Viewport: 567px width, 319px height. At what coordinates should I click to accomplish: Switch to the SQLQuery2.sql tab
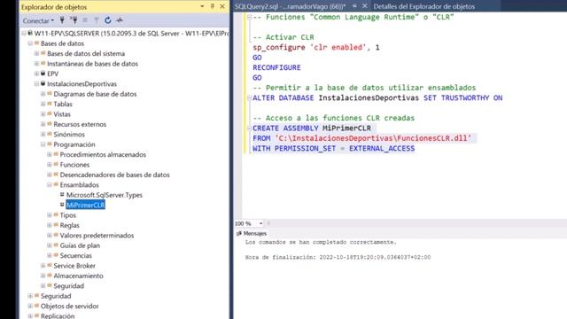(x=290, y=6)
